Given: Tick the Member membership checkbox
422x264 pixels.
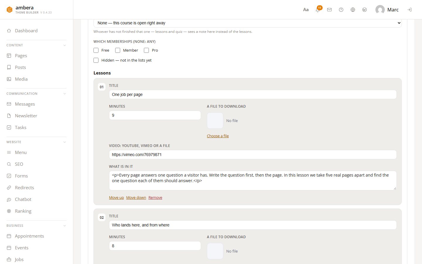Looking at the screenshot, I should pos(118,50).
